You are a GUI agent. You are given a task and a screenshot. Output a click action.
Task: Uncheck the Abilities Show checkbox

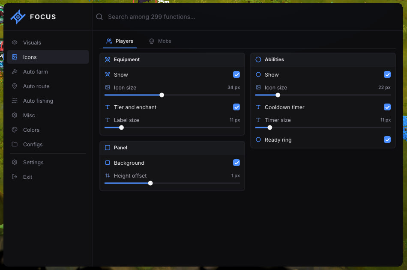387,74
